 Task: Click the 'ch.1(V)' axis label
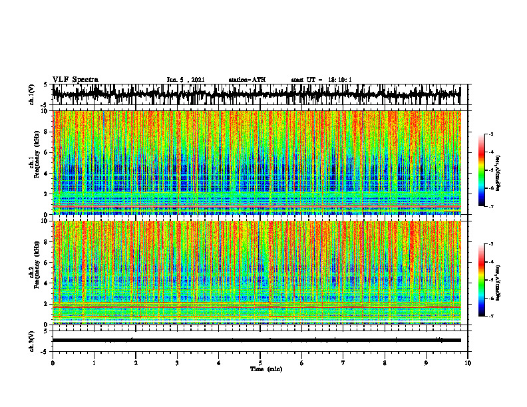pyautogui.click(x=32, y=95)
